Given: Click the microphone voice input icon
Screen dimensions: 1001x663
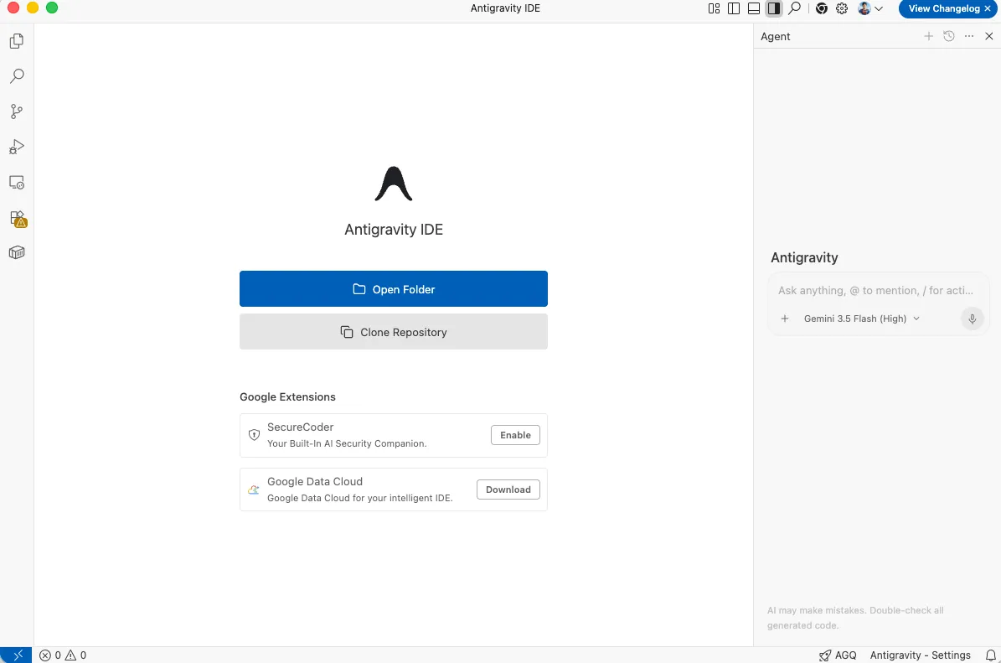Looking at the screenshot, I should [x=973, y=319].
